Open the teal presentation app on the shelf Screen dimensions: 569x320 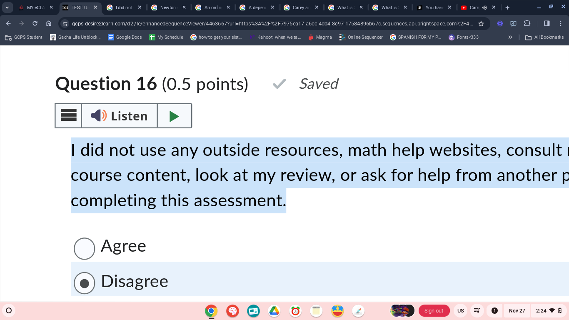253,311
